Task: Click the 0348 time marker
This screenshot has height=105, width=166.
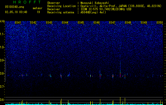Action: (128, 23)
